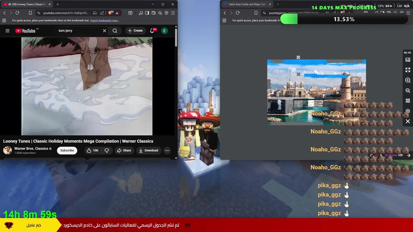Click the Saint-Jean Castle puzzle image
Screen dimensions: 413x232
317,92
